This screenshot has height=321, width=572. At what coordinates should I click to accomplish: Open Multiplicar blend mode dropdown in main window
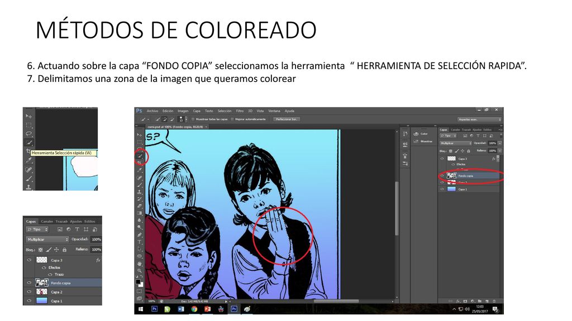click(456, 143)
